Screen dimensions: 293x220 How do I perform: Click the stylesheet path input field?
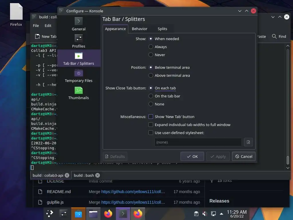(198, 142)
